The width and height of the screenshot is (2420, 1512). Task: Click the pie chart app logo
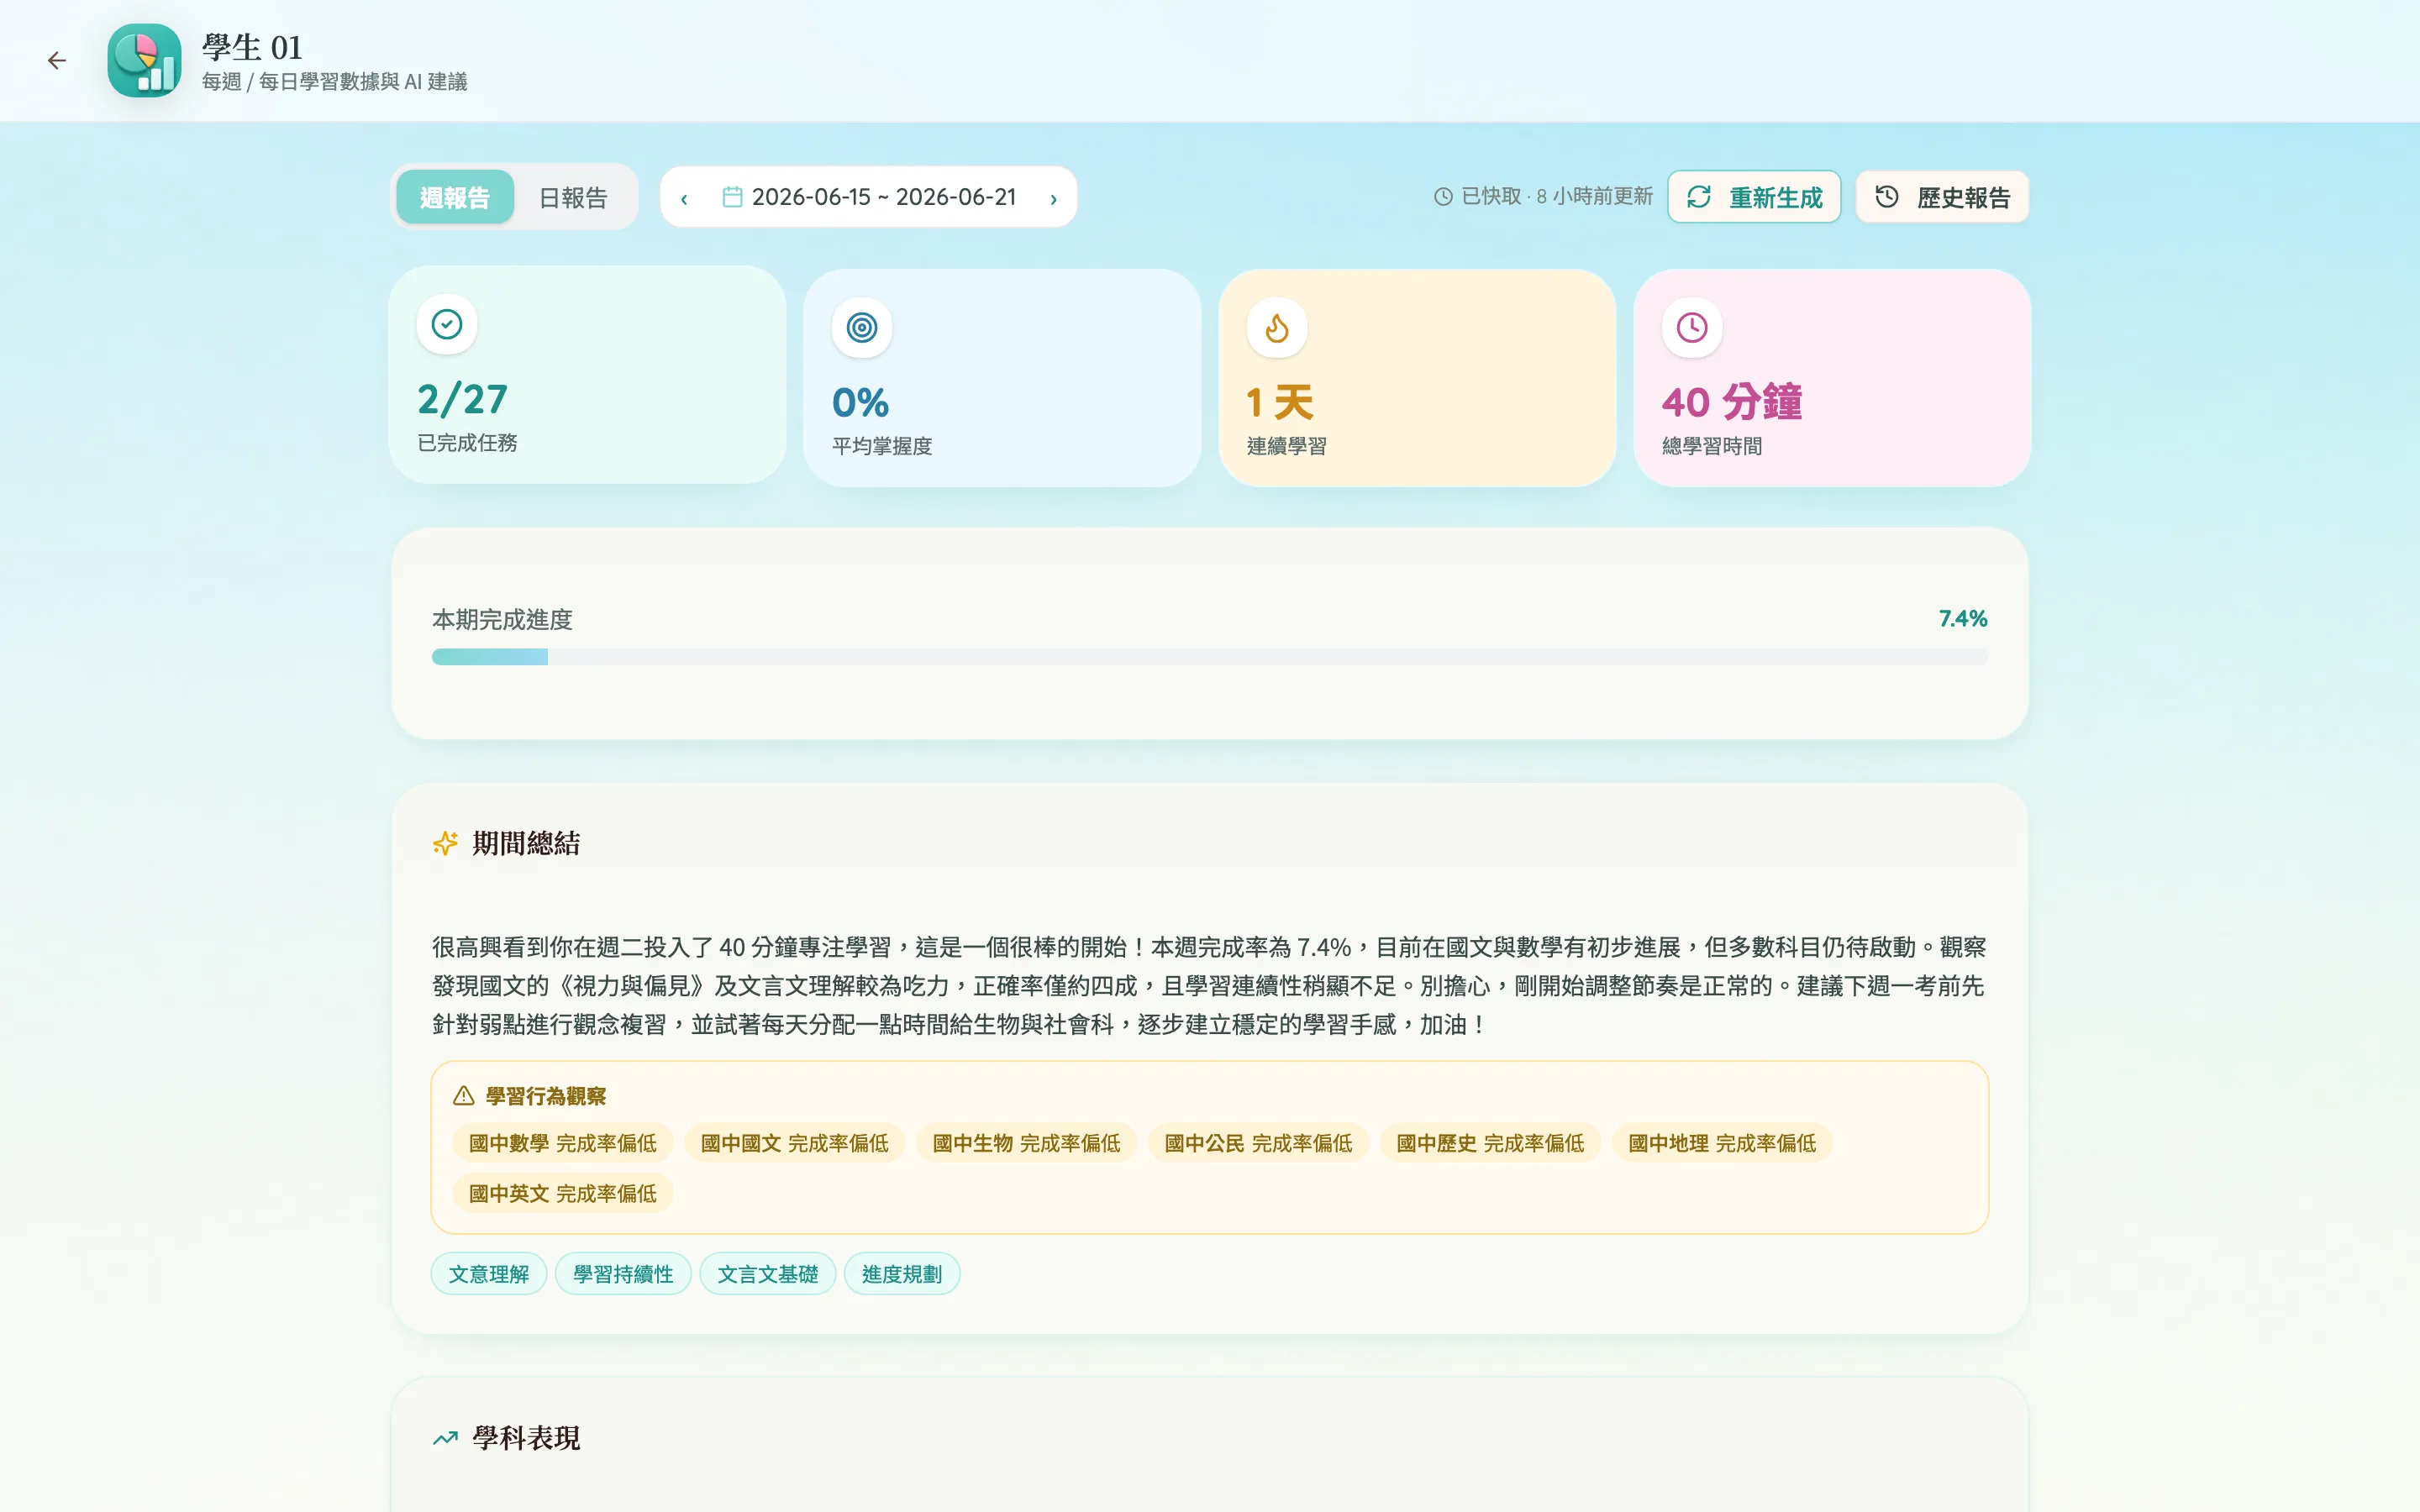pyautogui.click(x=144, y=61)
